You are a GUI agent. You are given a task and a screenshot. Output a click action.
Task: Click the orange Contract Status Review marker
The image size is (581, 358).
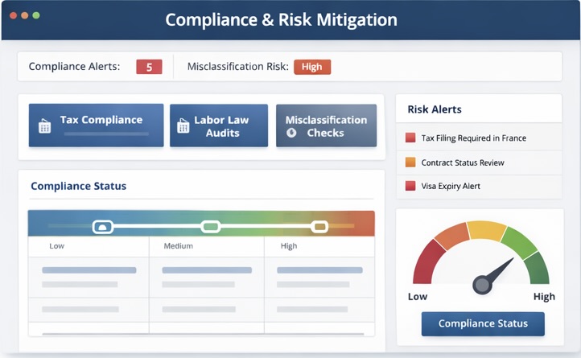(410, 163)
